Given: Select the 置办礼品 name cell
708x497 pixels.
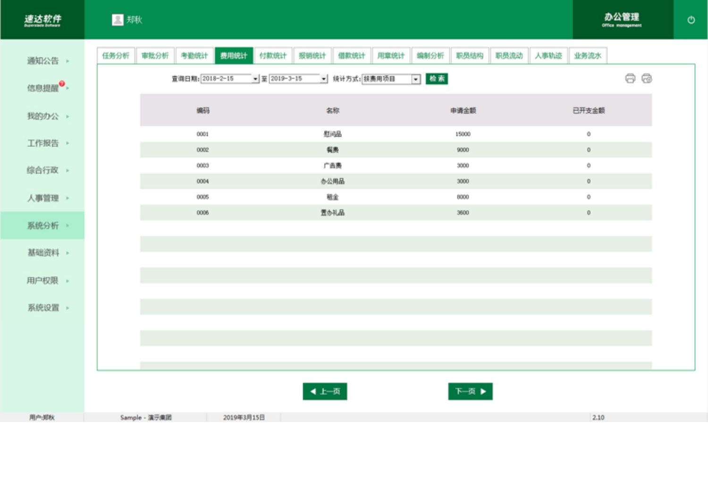Looking at the screenshot, I should [333, 213].
